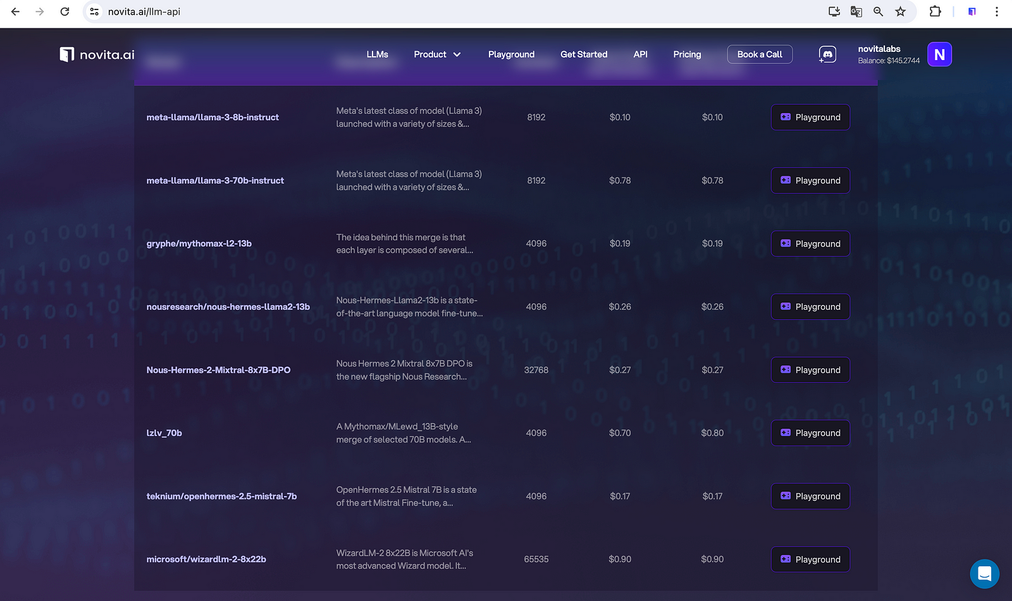
Task: Click the 32768 context size value
Action: click(536, 370)
